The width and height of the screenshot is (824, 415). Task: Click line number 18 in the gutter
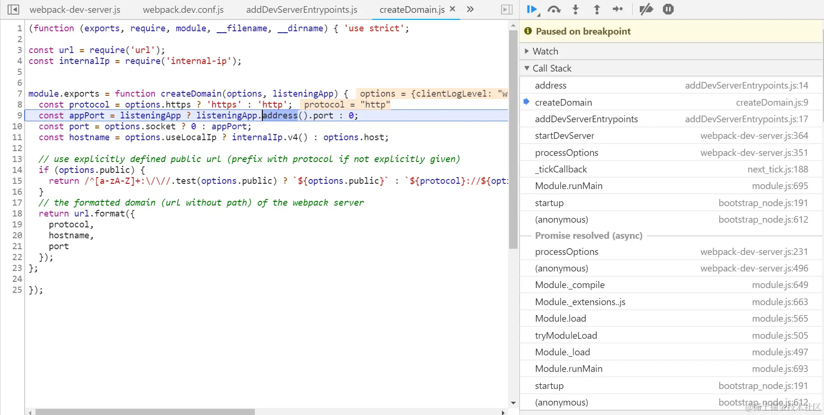point(17,213)
